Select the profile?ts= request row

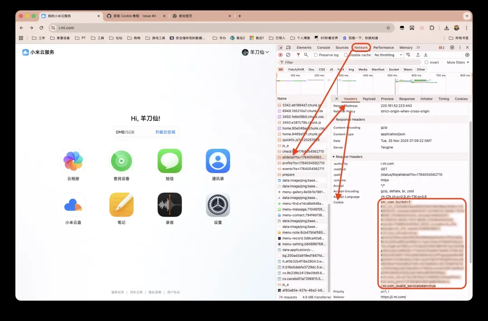coord(301,163)
